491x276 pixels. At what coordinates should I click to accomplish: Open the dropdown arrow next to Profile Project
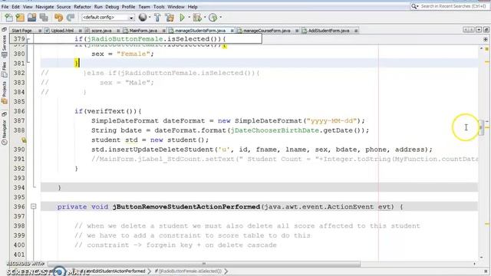(x=220, y=18)
